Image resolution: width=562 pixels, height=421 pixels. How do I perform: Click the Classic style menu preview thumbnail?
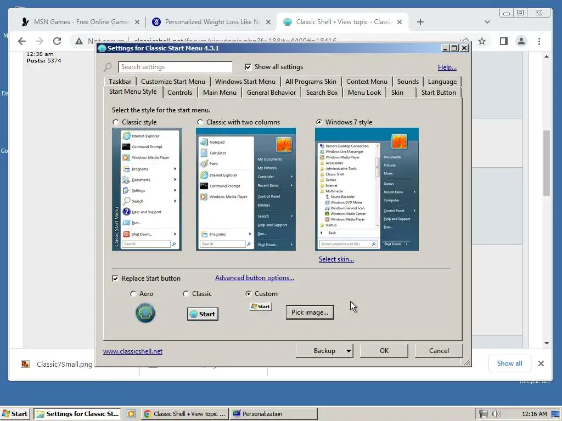point(147,189)
